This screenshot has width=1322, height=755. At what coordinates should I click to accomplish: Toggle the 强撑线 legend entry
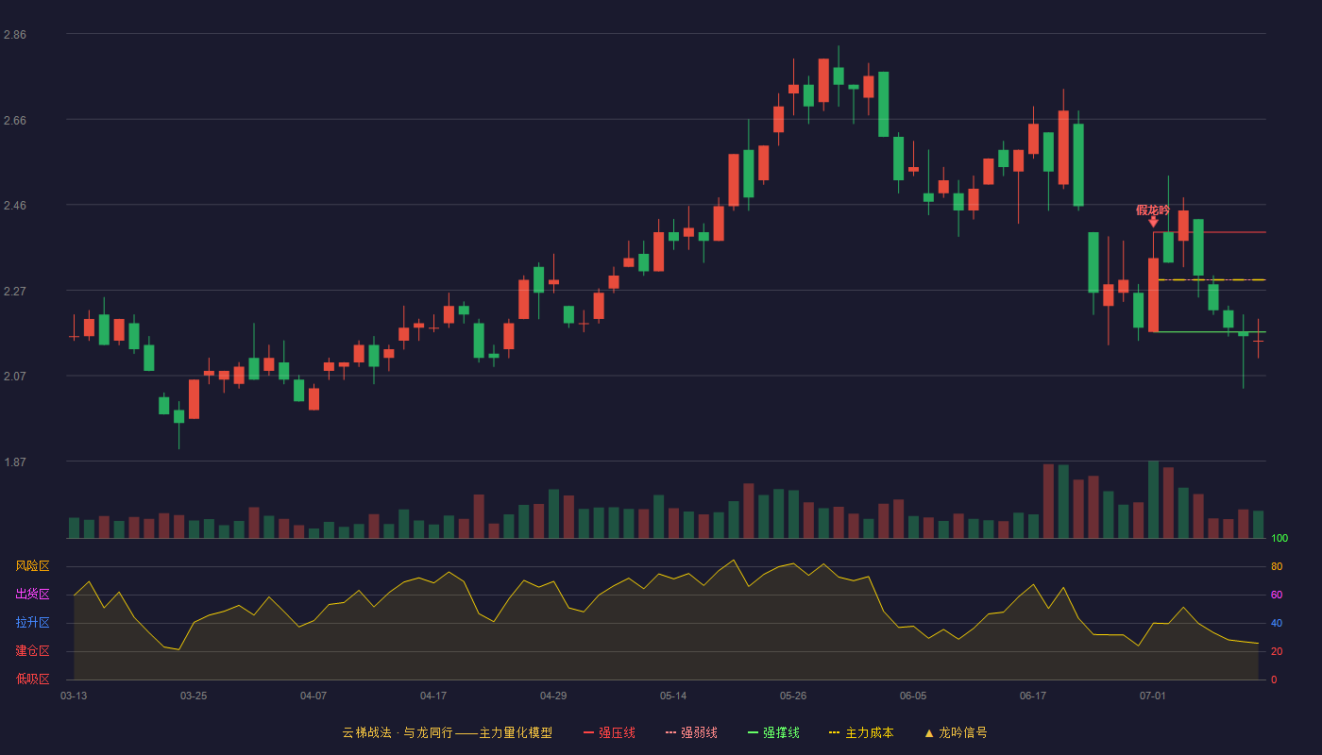(773, 732)
